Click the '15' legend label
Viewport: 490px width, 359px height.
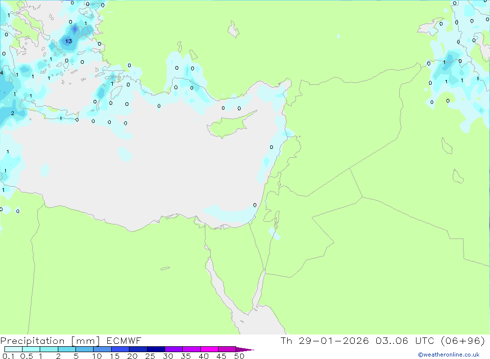[115, 356]
